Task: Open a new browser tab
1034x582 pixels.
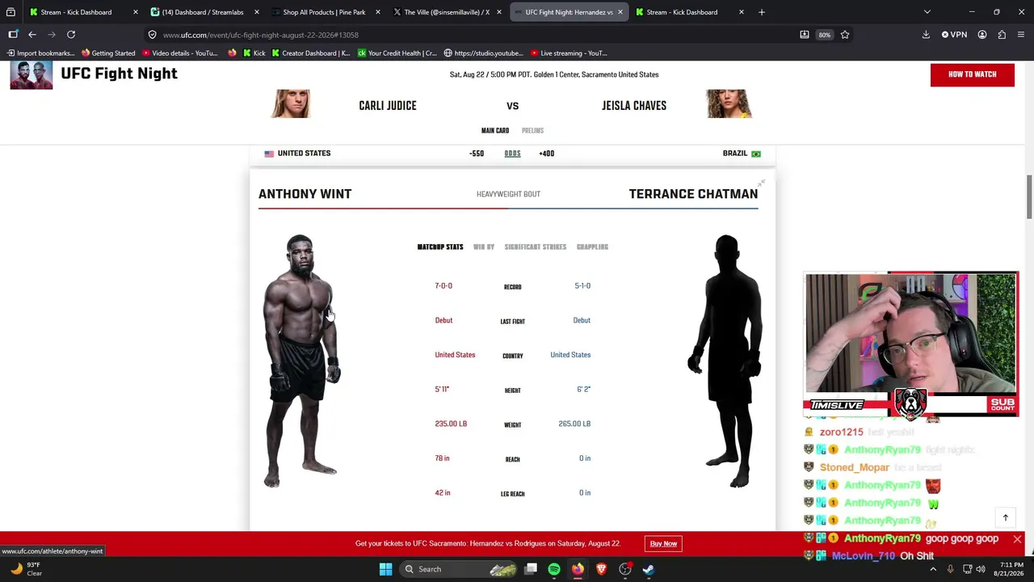Action: point(761,12)
